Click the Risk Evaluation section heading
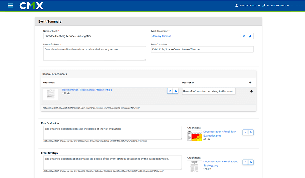Viewport: 305px width, 178px height. (x=50, y=123)
